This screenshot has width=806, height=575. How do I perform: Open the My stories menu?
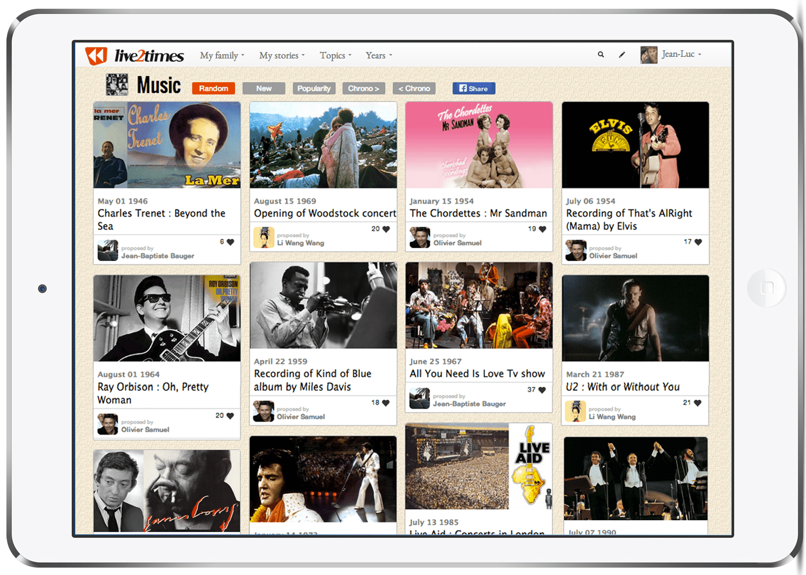[x=282, y=55]
